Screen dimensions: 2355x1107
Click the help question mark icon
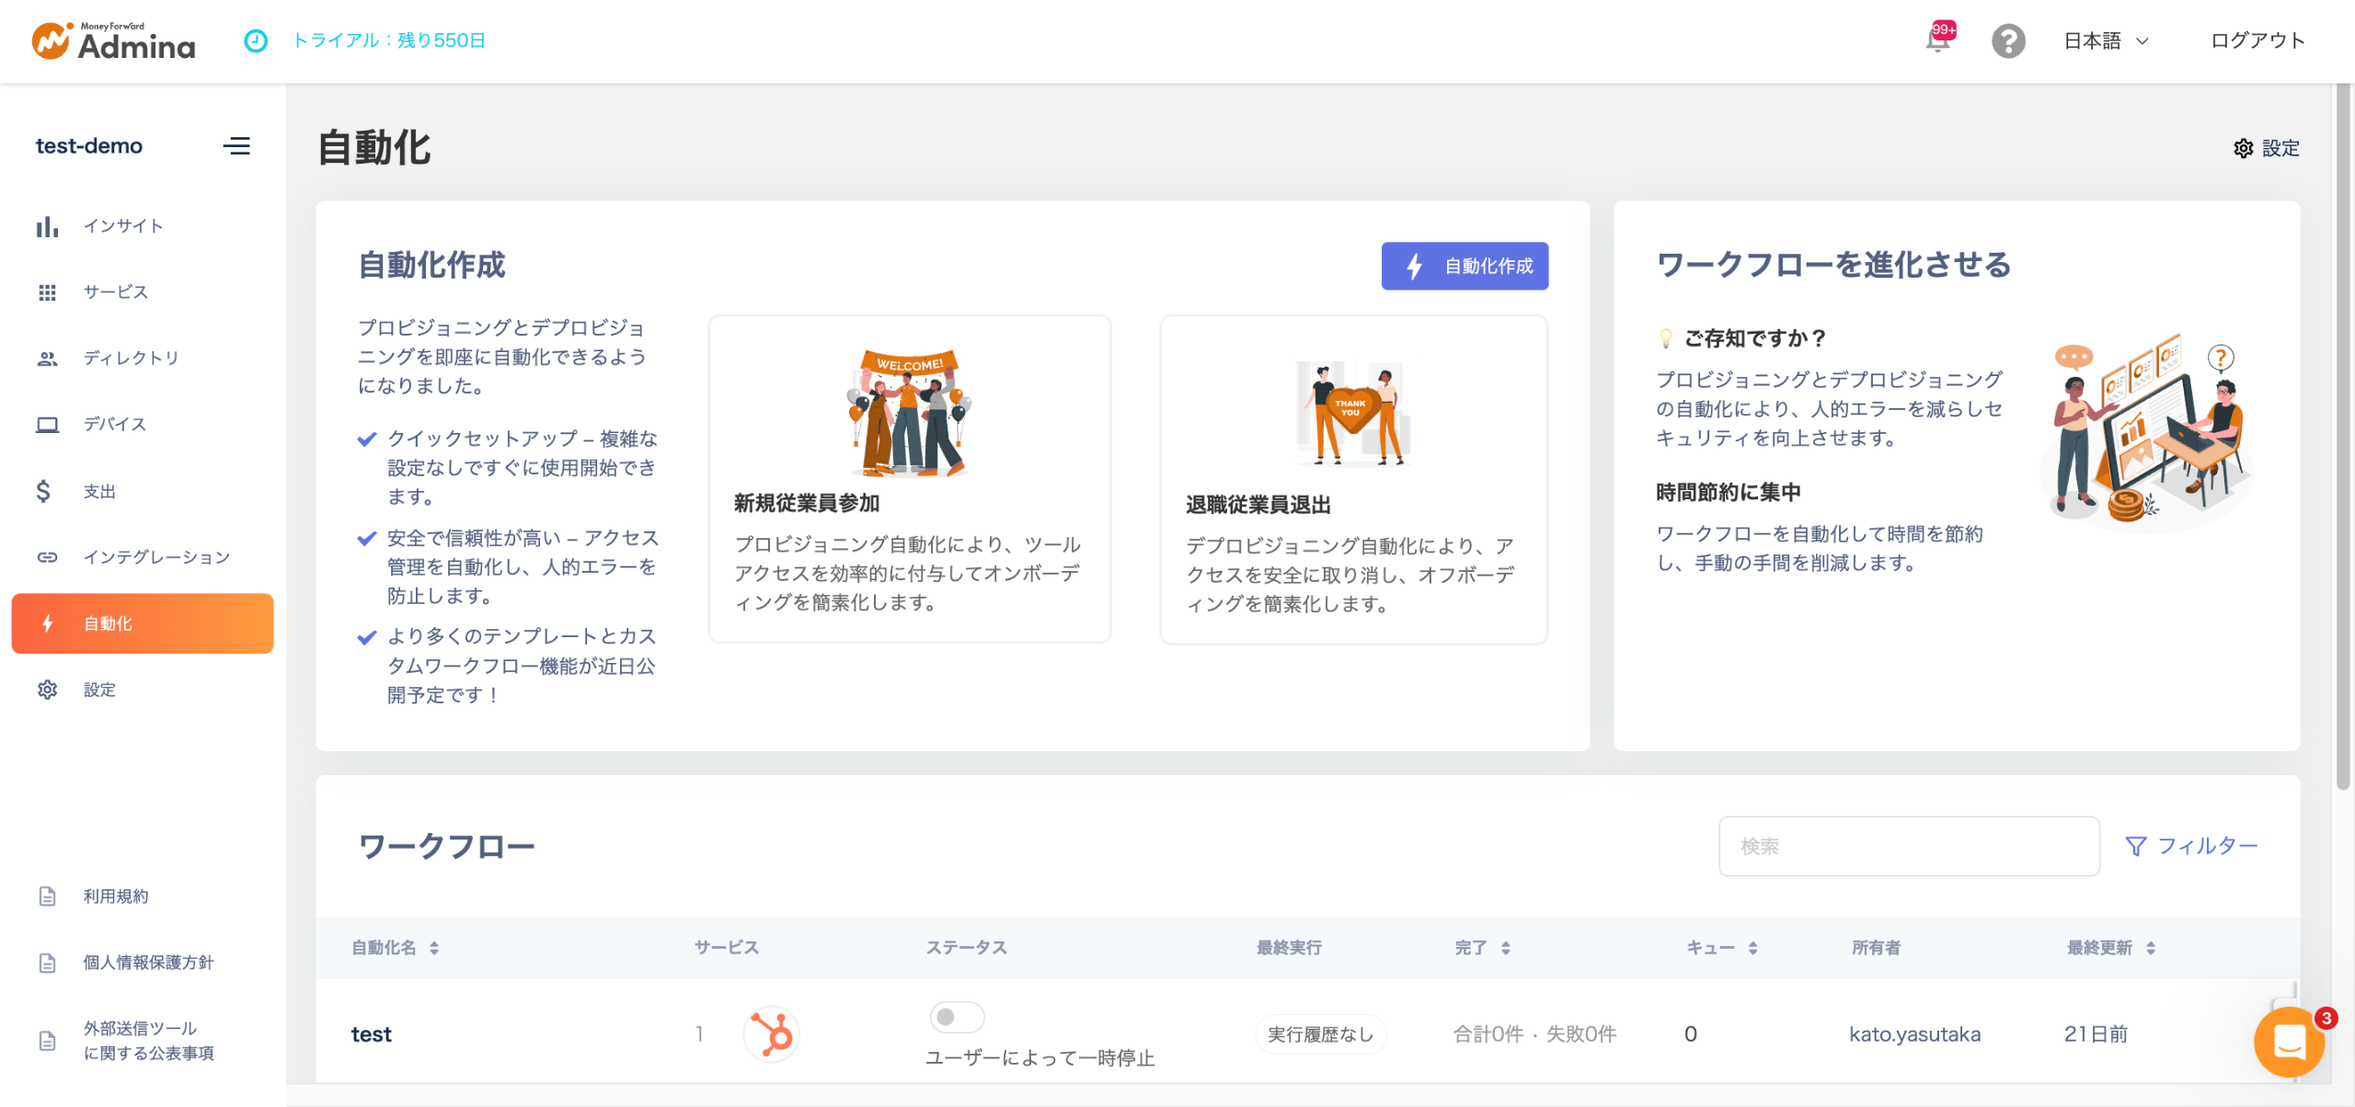click(x=2007, y=41)
